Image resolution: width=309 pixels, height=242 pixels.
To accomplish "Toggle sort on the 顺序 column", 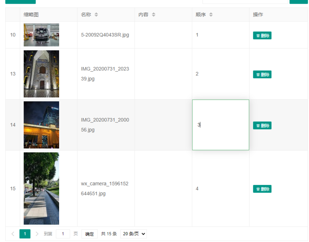I will (211, 15).
